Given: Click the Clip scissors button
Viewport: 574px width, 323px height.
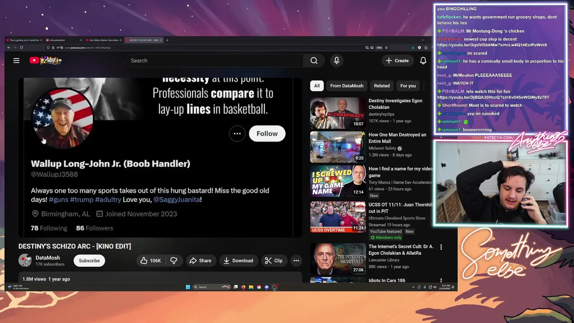Looking at the screenshot, I should point(274,261).
